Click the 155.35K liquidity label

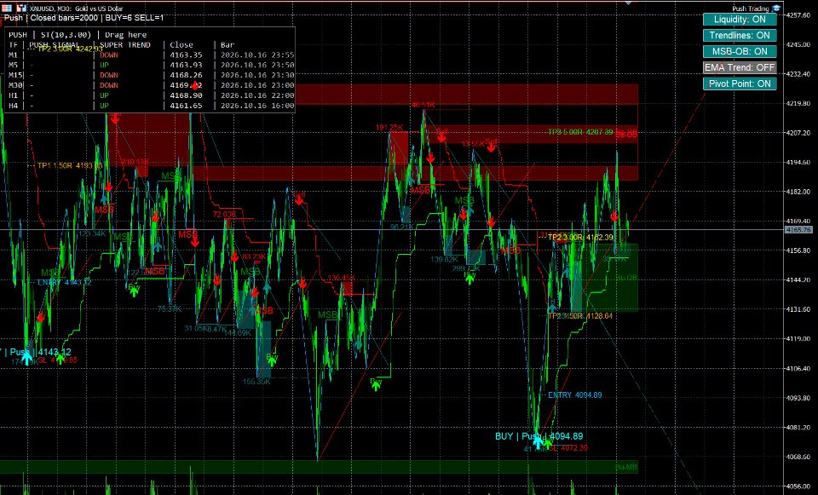[x=256, y=382]
